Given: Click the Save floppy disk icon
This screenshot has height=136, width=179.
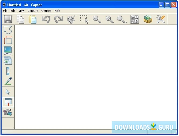Looking at the screenshot, I should 8,19.
